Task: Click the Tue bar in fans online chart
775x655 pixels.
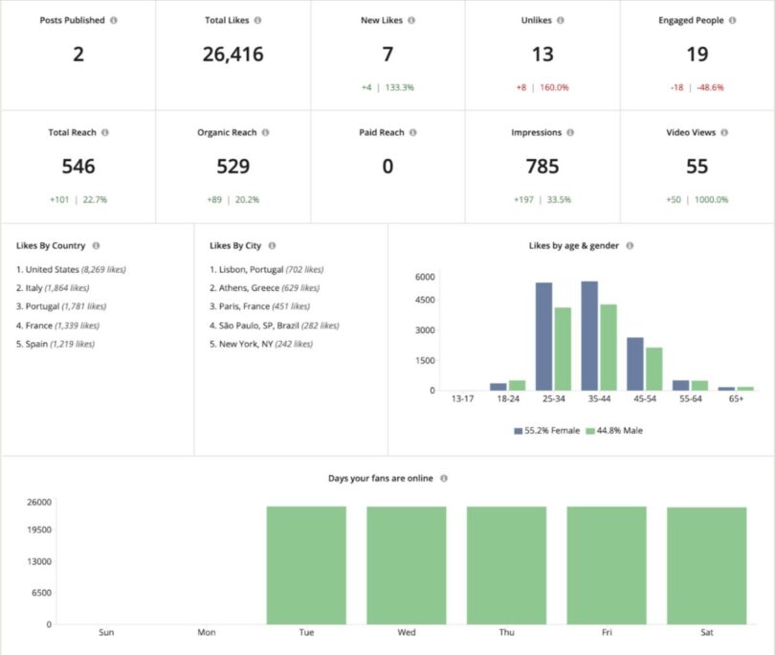Action: click(x=305, y=565)
